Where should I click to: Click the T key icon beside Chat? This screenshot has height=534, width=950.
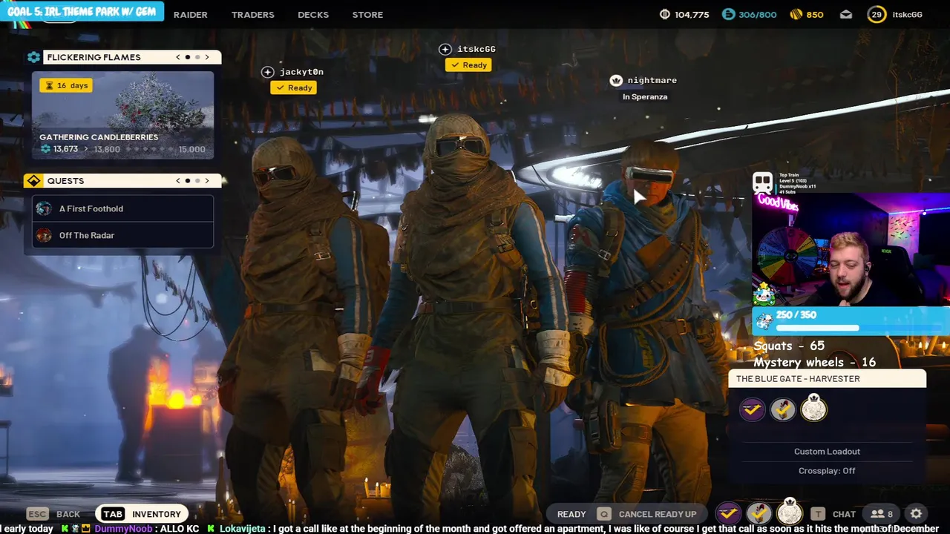[818, 513]
